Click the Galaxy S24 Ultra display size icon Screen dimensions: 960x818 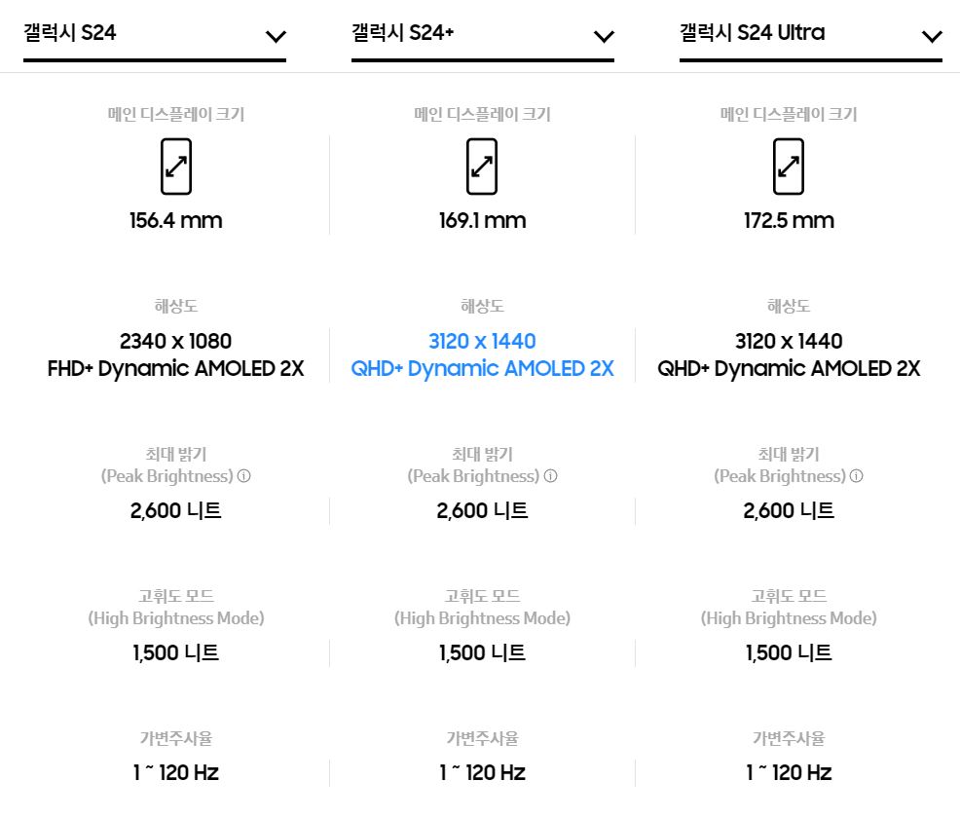pyautogui.click(x=788, y=166)
